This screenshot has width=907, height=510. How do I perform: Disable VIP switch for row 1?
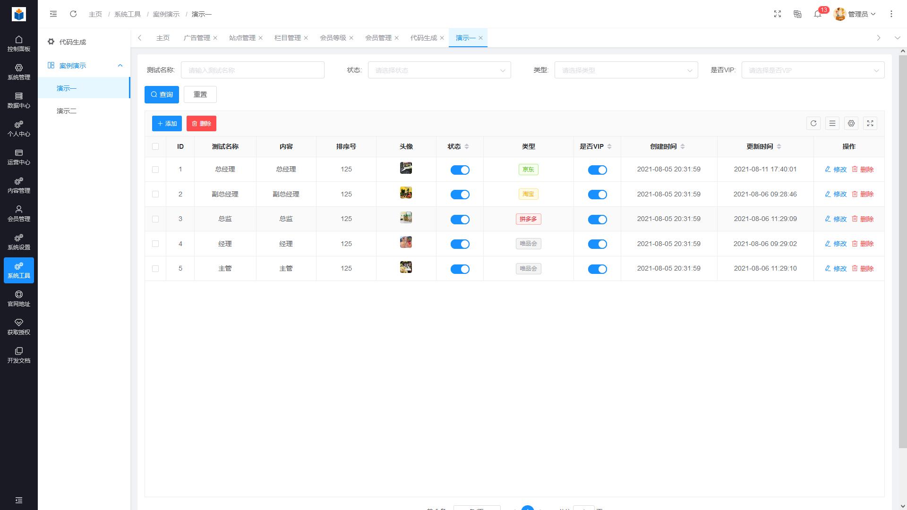click(597, 170)
